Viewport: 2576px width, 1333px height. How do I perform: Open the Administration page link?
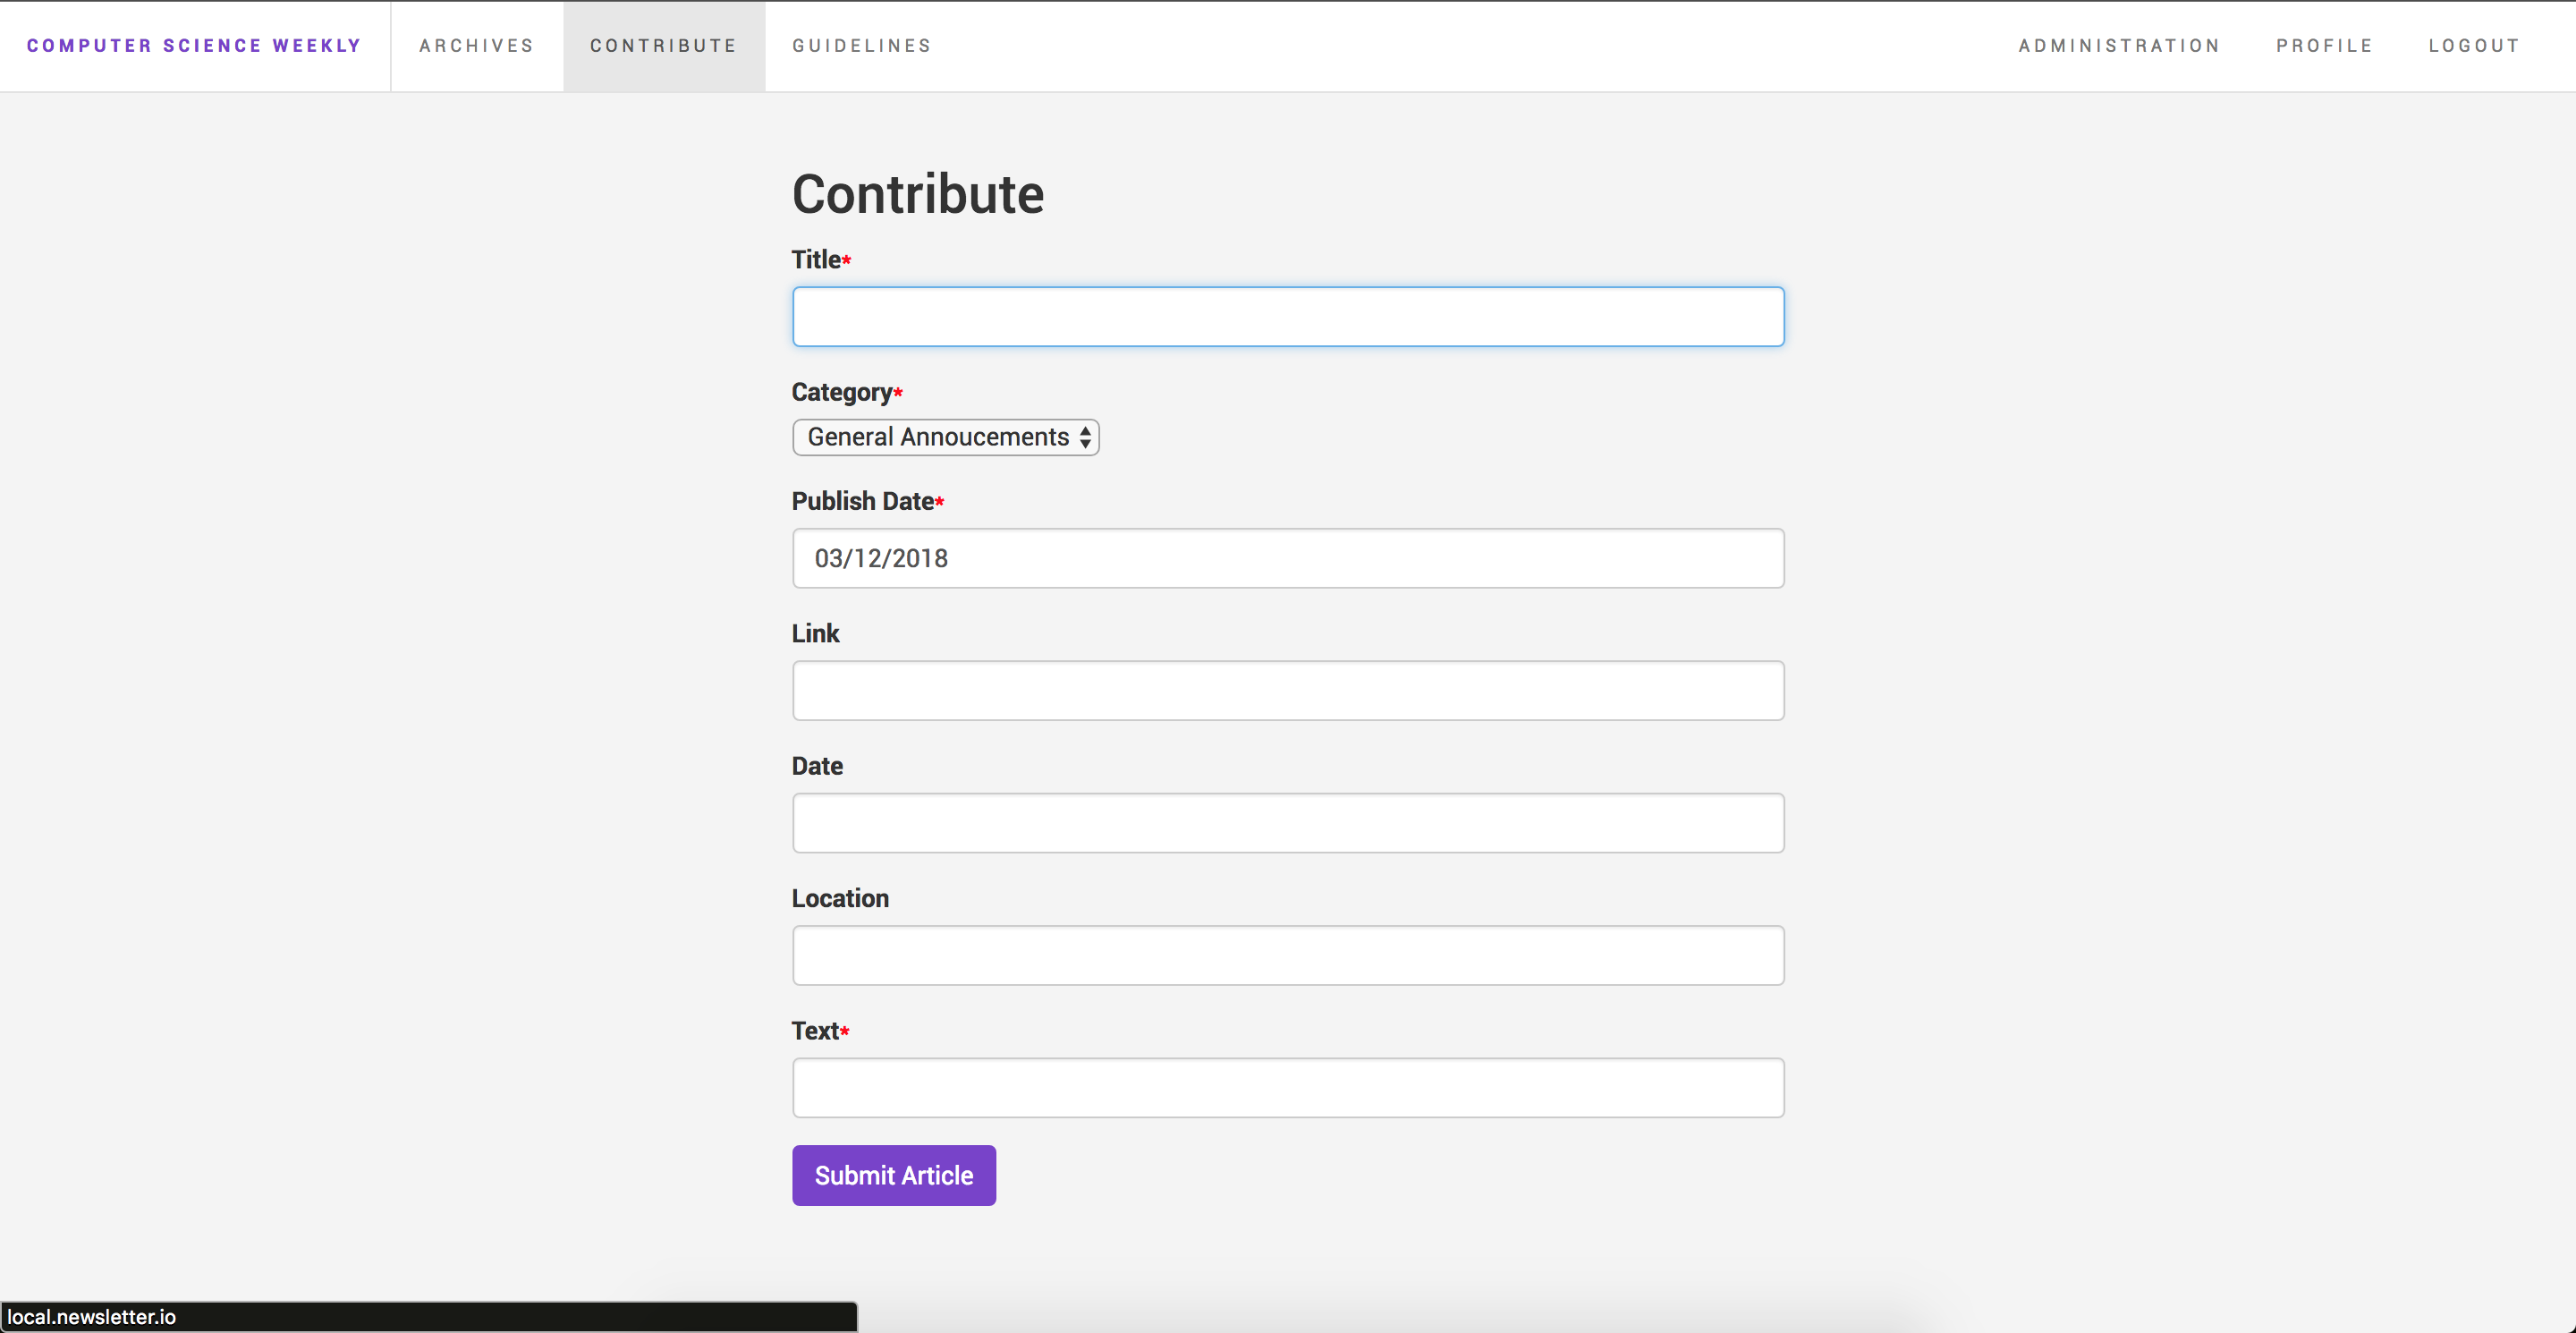click(2118, 46)
